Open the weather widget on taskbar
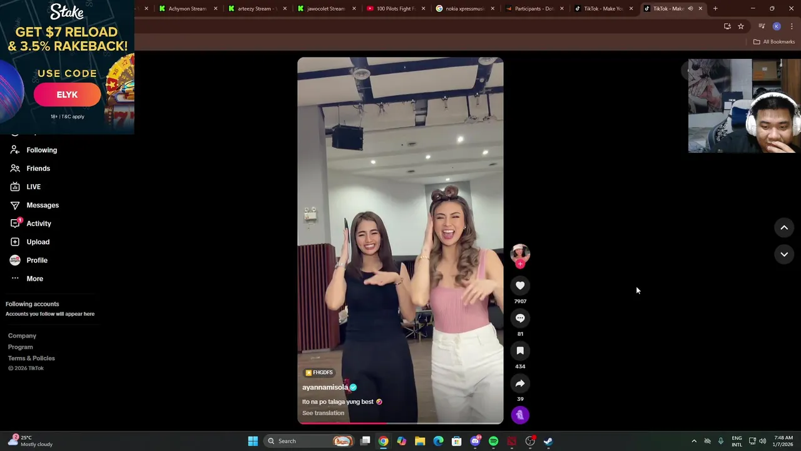 click(x=31, y=441)
